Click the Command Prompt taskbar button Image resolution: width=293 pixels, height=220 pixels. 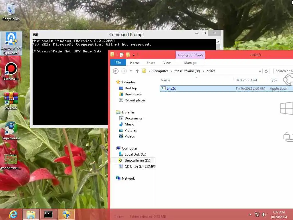click(48, 214)
